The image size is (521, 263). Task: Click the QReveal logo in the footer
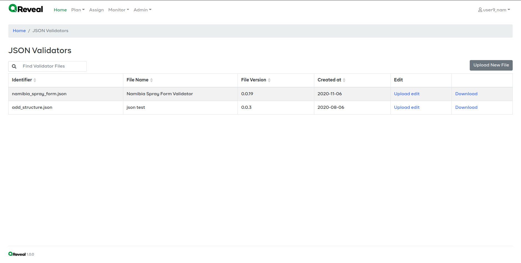(17, 254)
